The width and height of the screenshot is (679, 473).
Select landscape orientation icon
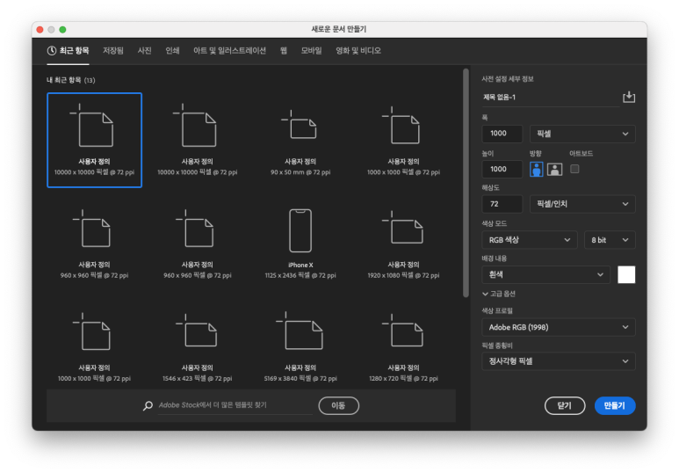coord(555,169)
